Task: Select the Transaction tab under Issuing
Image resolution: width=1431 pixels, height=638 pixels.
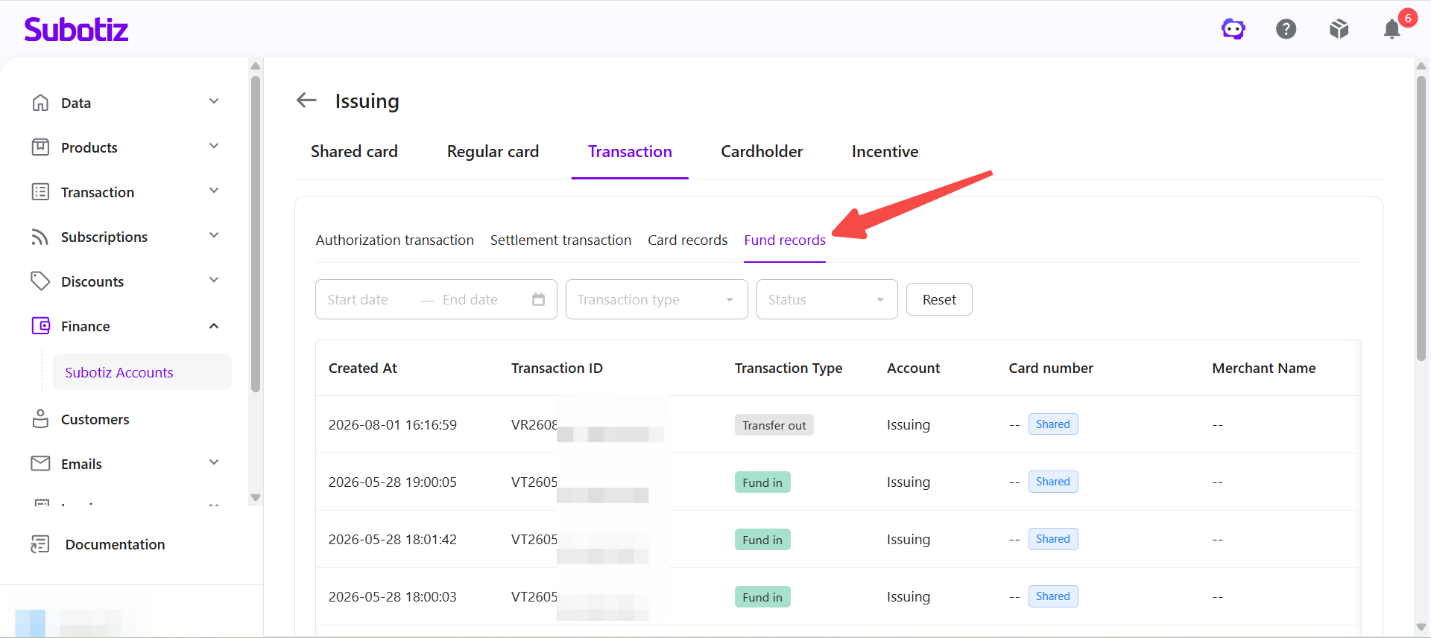Action: 630,152
